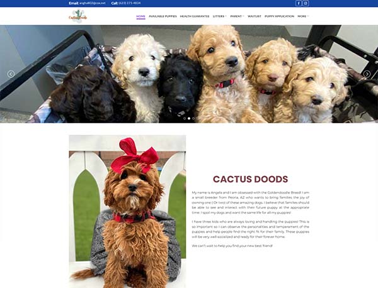The width and height of the screenshot is (378, 288).
Task: Click the phone number link
Action: click(x=129, y=3)
